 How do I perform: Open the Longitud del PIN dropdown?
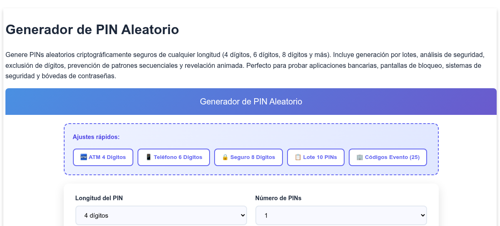coord(161,215)
